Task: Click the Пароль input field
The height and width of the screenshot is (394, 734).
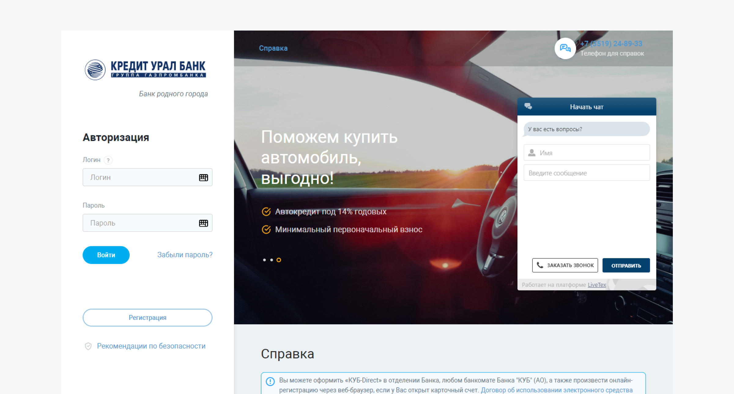Action: click(x=147, y=223)
